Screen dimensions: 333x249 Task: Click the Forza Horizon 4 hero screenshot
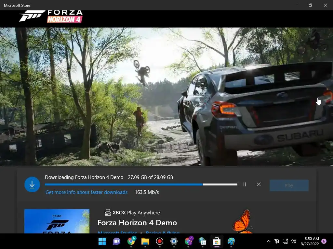coord(166,97)
